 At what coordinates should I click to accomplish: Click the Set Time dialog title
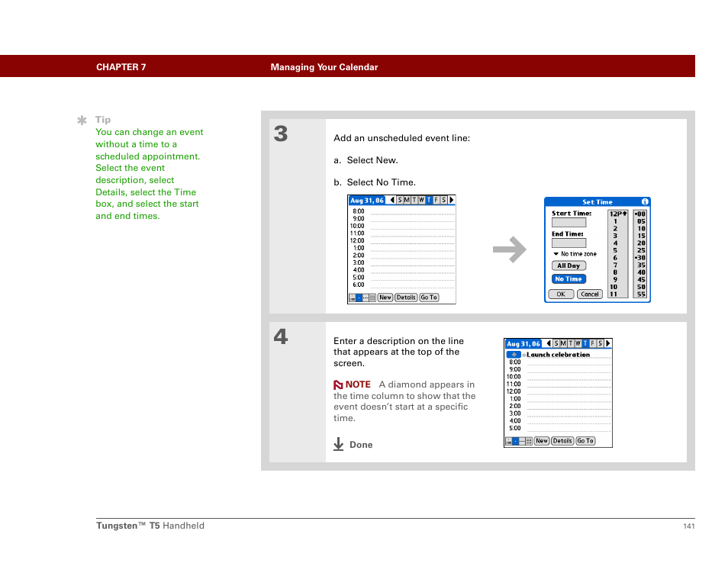[598, 202]
